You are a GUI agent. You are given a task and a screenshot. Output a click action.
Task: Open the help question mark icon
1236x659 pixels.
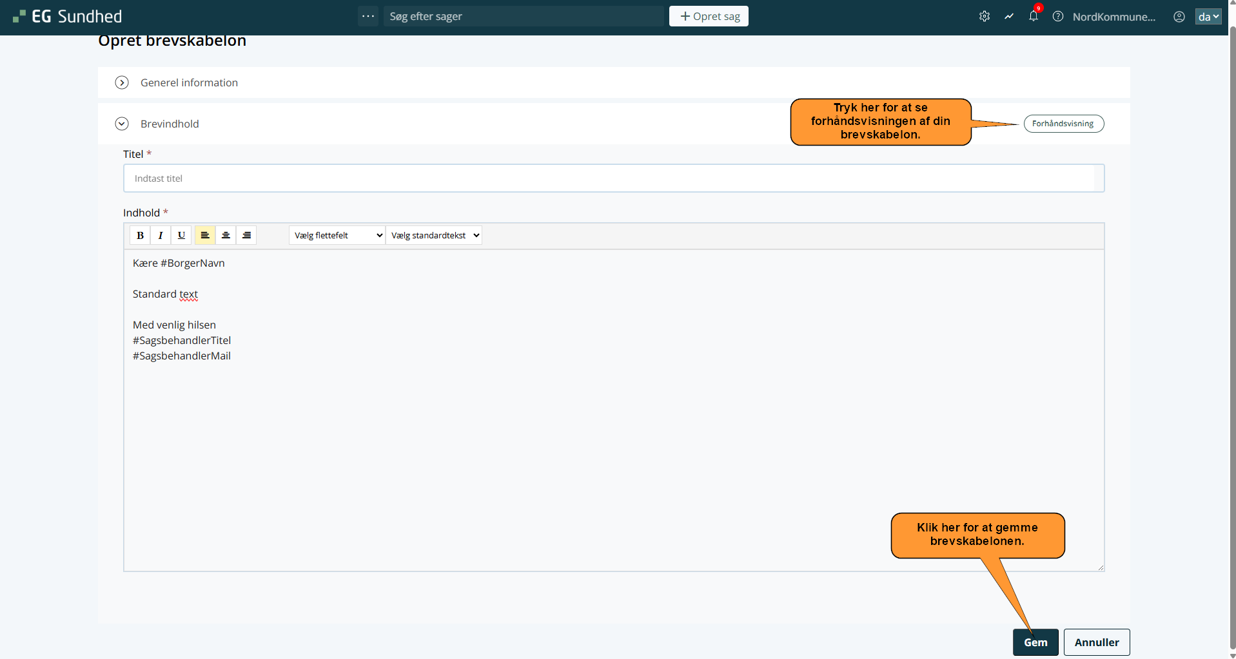point(1058,17)
